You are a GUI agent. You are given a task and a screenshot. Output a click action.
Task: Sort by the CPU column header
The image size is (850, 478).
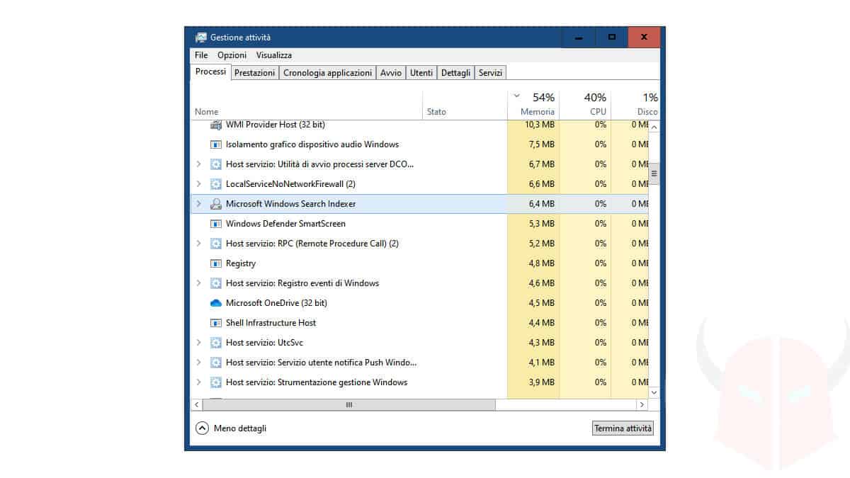(585, 105)
